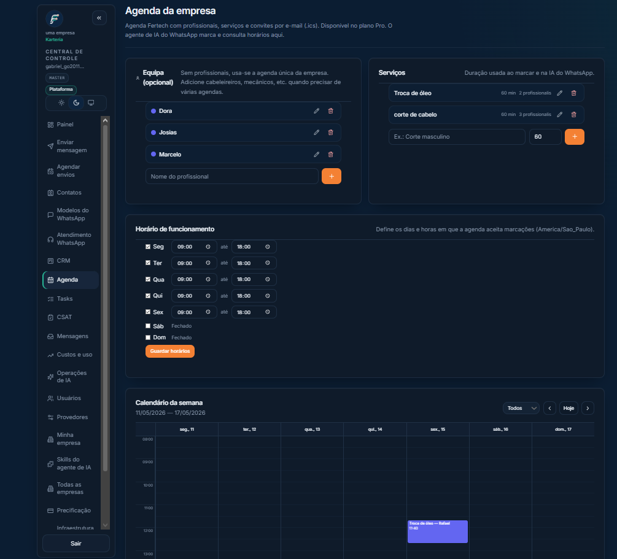
Task: Add professional with orange plus button
Action: [332, 176]
